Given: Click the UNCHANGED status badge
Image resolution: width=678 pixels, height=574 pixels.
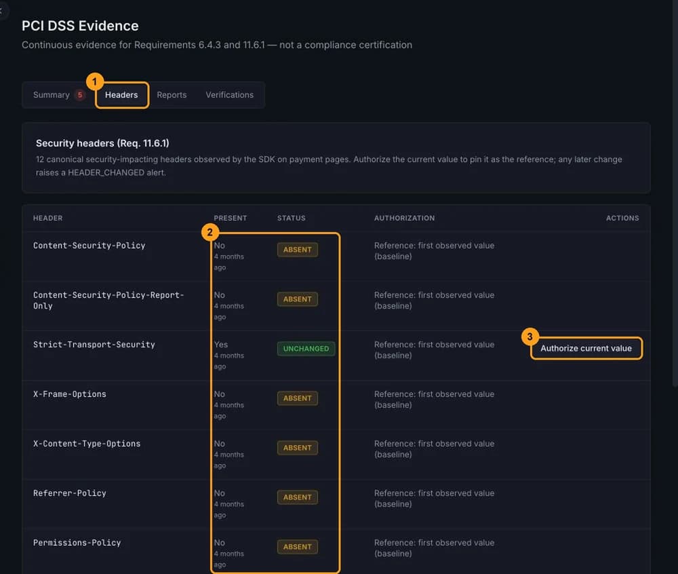Looking at the screenshot, I should point(306,349).
